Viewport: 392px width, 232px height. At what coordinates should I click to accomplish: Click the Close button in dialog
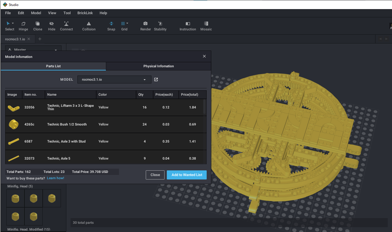pyautogui.click(x=155, y=175)
